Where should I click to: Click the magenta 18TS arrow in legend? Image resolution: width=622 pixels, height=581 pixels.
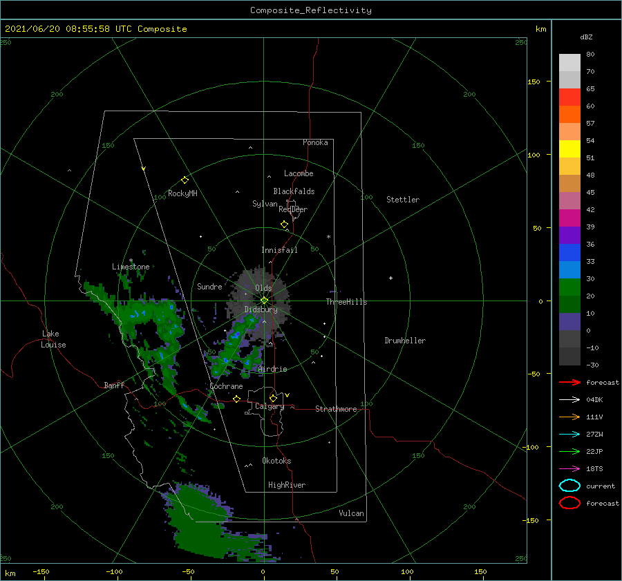pos(569,469)
